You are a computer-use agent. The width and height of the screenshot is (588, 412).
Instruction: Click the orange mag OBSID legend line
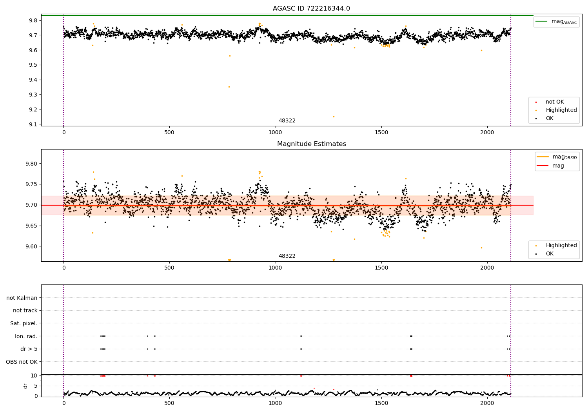[x=543, y=157]
